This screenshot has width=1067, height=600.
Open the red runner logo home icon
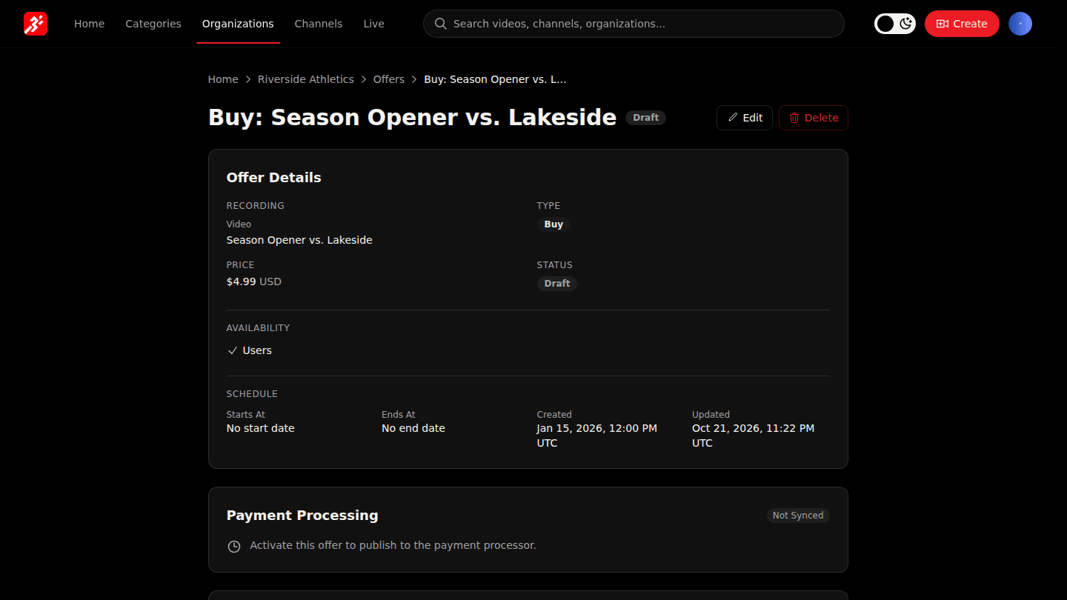coord(36,24)
